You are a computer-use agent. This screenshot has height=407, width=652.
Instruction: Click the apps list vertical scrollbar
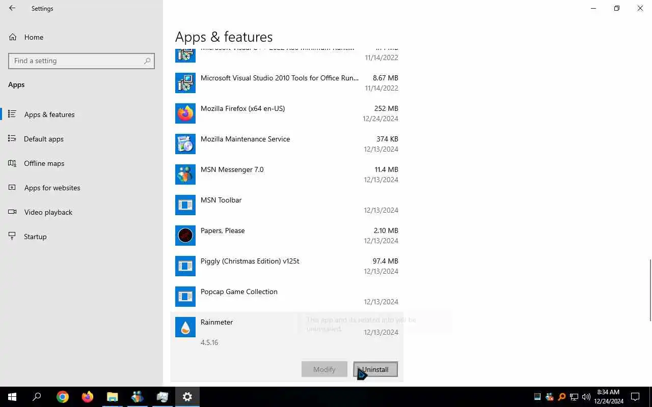649,290
